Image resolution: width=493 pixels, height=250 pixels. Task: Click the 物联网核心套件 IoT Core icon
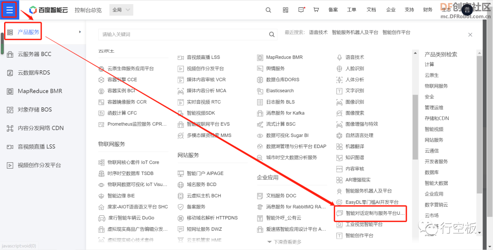click(x=101, y=162)
